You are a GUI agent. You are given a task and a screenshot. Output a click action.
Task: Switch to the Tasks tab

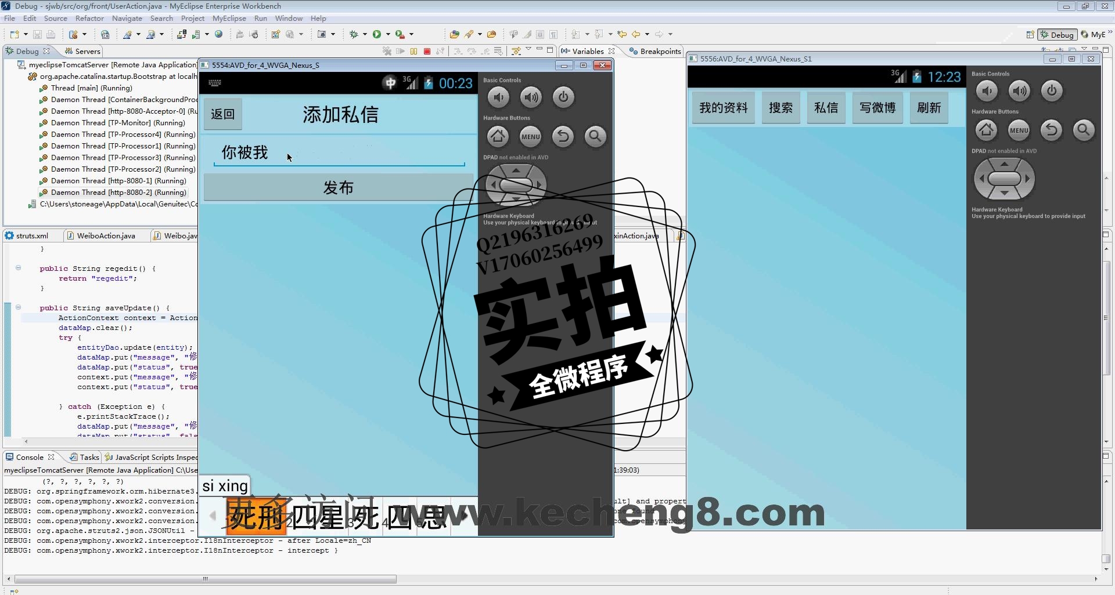click(x=85, y=457)
